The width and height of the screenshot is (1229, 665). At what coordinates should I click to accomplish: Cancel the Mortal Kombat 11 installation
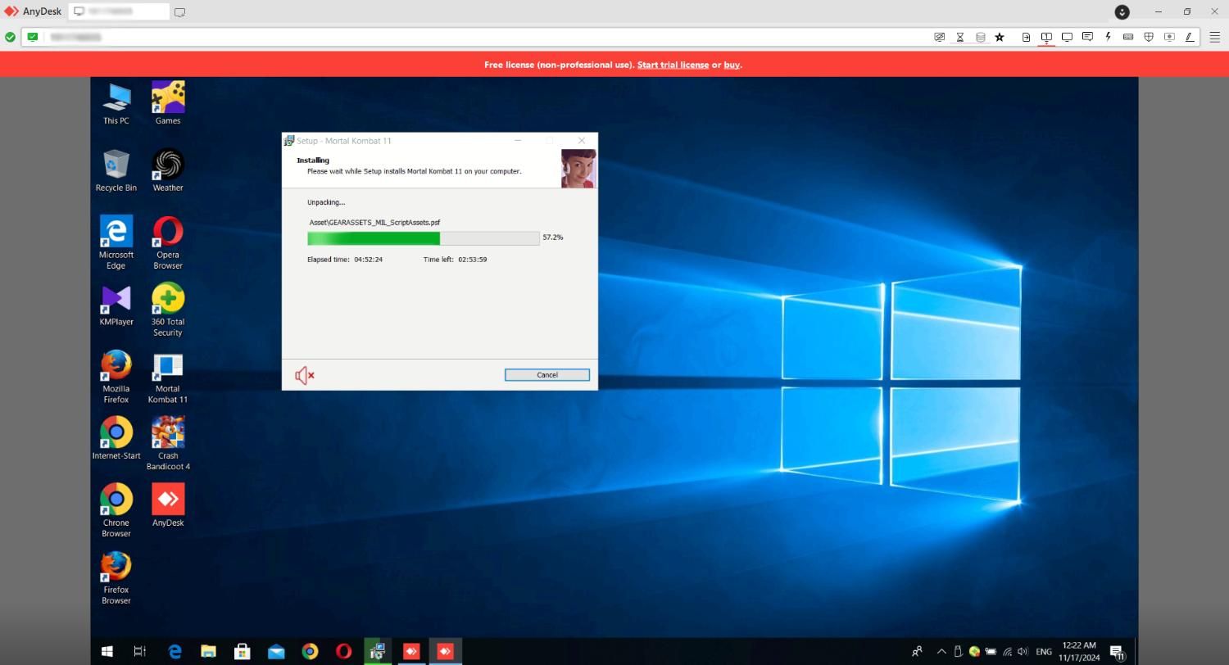(547, 375)
